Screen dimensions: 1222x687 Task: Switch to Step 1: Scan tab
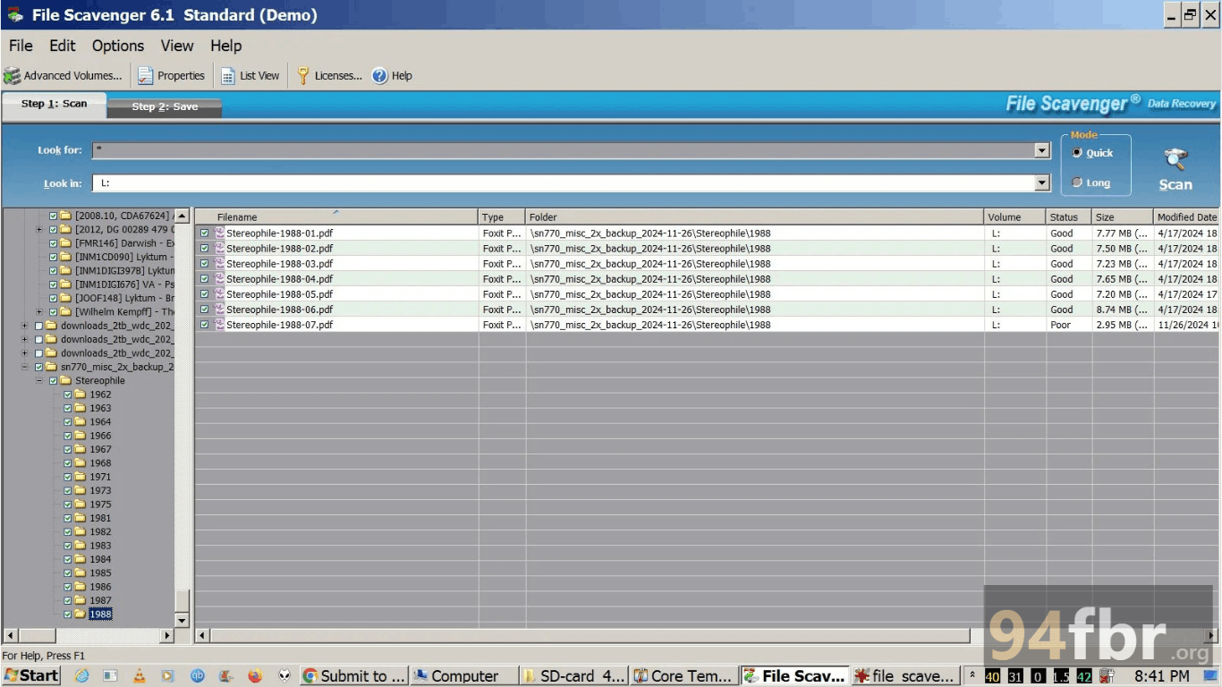coord(55,105)
